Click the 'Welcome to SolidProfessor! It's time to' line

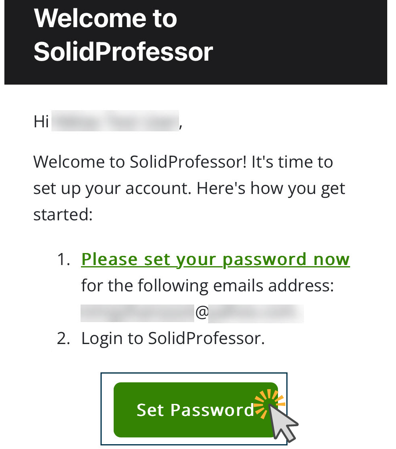(183, 162)
